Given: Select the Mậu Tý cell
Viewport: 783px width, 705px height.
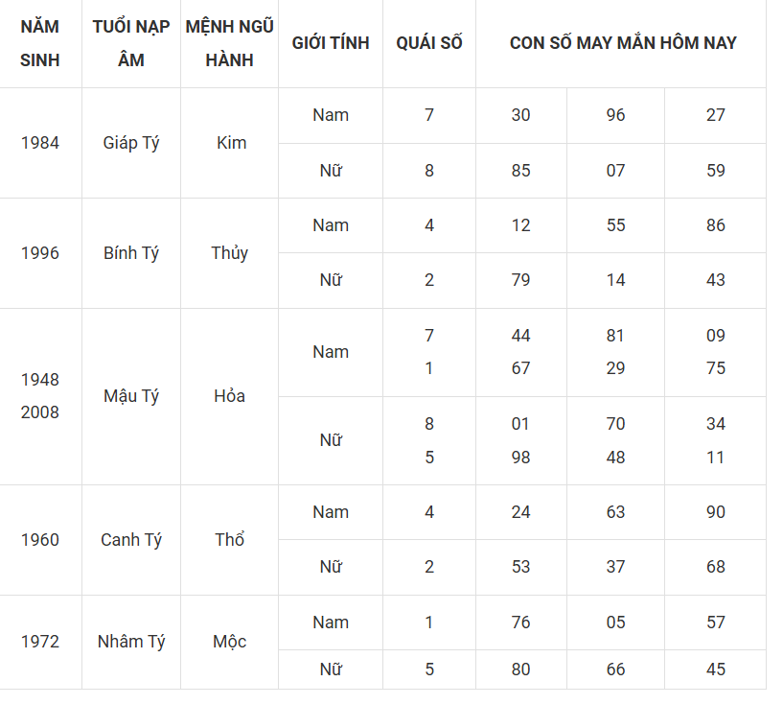Looking at the screenshot, I should point(131,396).
